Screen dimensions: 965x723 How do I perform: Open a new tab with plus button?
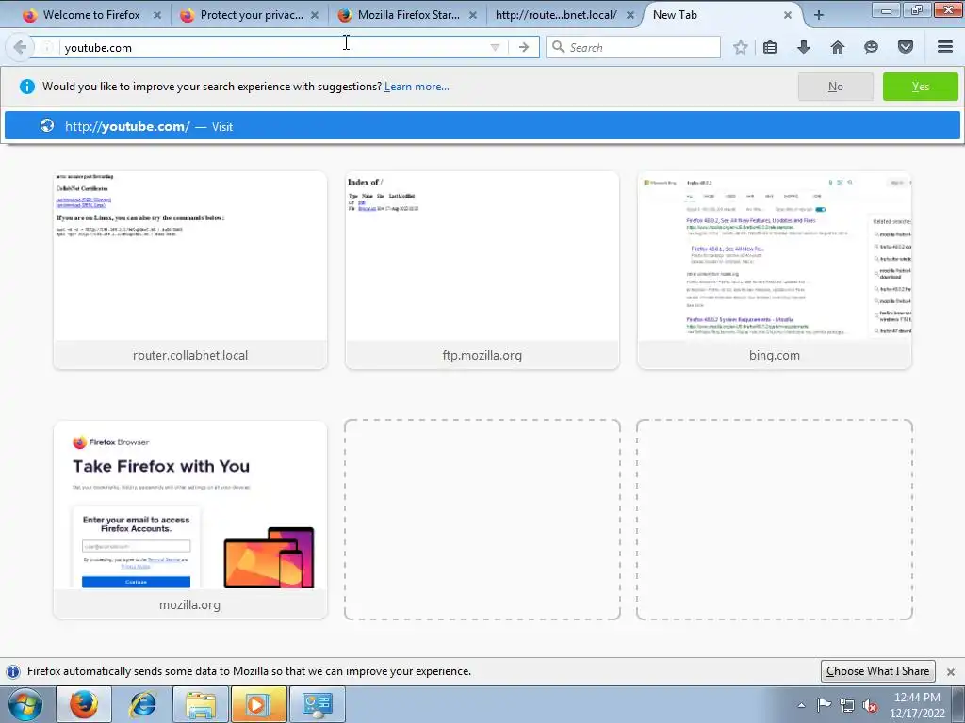pyautogui.click(x=819, y=15)
